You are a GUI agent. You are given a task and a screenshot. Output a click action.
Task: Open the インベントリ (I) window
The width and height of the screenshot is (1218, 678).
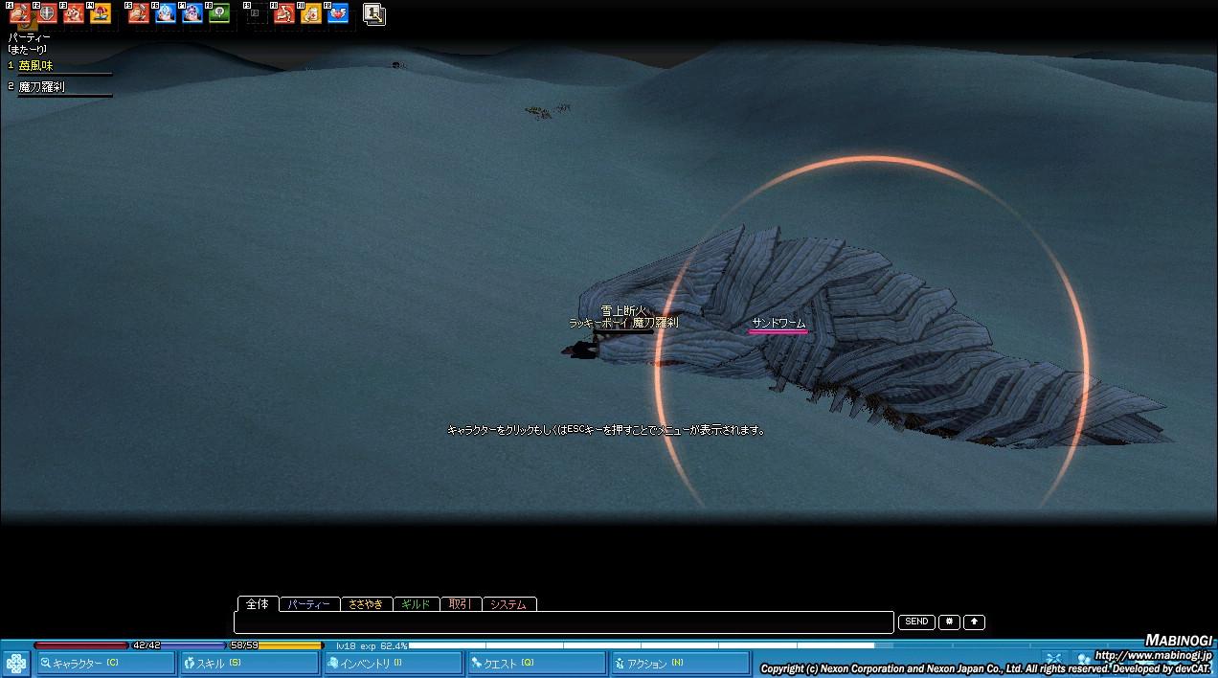click(393, 663)
